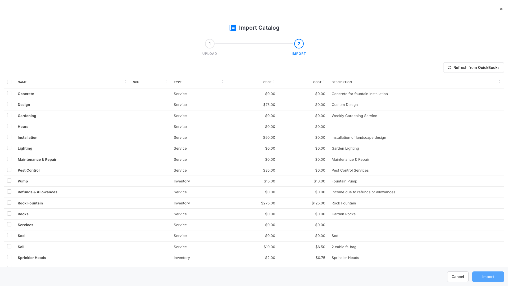The height and width of the screenshot is (286, 508).
Task: Click the Cancel button
Action: pyautogui.click(x=458, y=277)
